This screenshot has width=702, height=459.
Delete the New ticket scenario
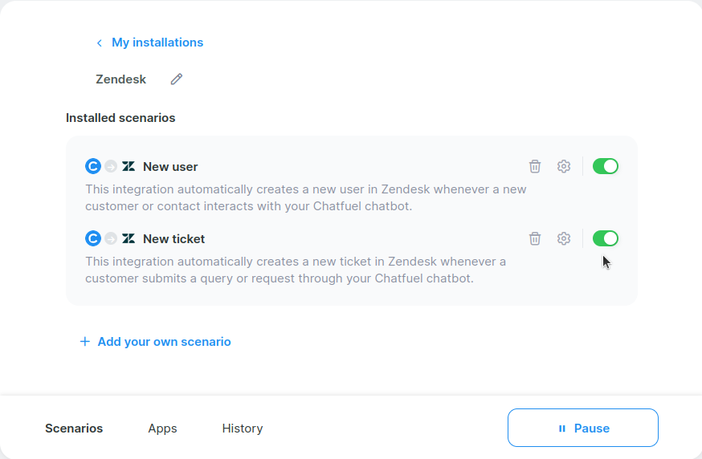pos(535,238)
